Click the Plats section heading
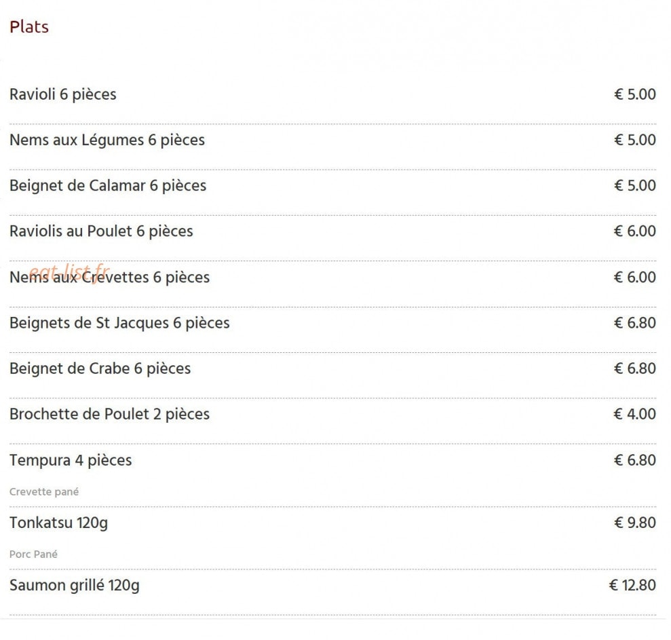This screenshot has height=640, width=671. 29,27
